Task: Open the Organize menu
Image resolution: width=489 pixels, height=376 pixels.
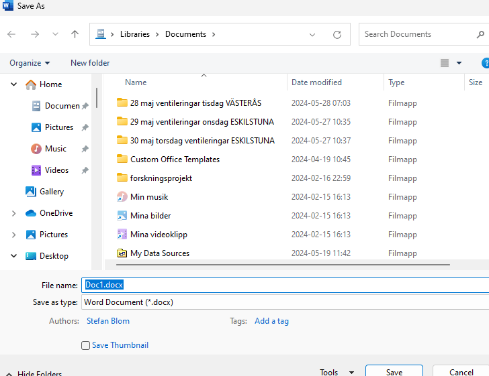Action: click(30, 63)
